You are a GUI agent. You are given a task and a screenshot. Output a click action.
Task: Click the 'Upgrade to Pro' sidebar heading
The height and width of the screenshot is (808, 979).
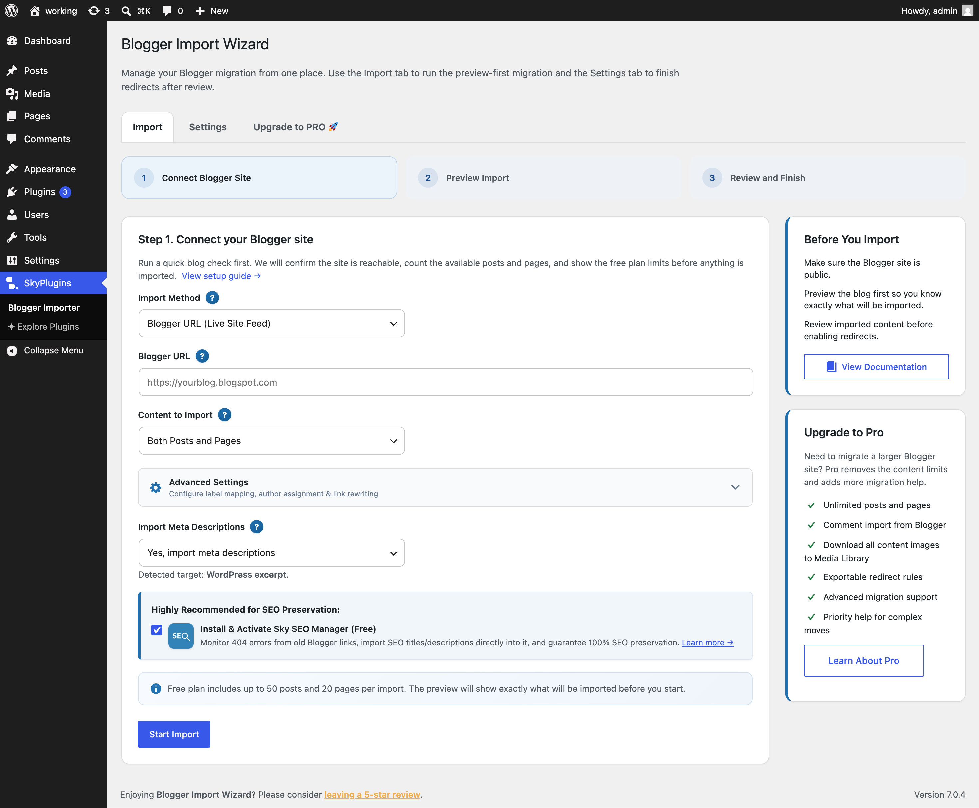pyautogui.click(x=843, y=432)
